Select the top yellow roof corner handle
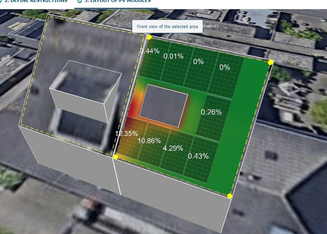 tap(149, 37)
